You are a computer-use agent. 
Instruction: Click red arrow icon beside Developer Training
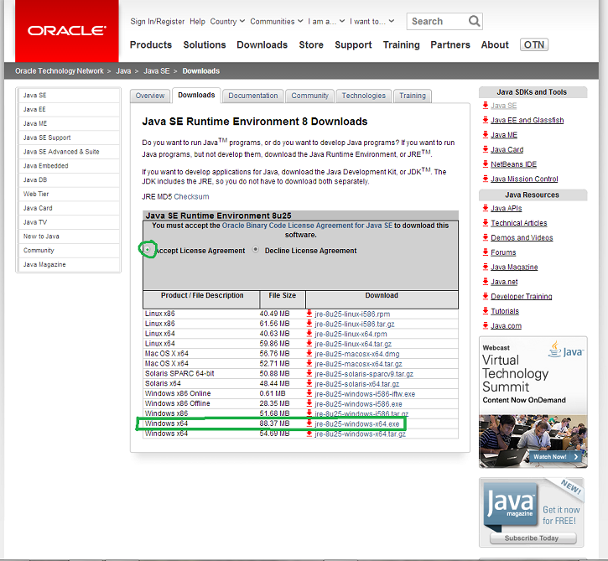(x=485, y=296)
